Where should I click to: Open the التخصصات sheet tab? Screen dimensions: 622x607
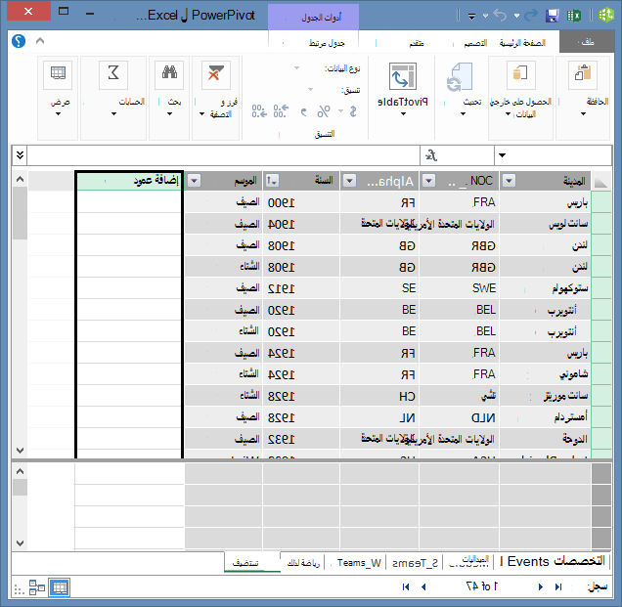[x=580, y=561]
